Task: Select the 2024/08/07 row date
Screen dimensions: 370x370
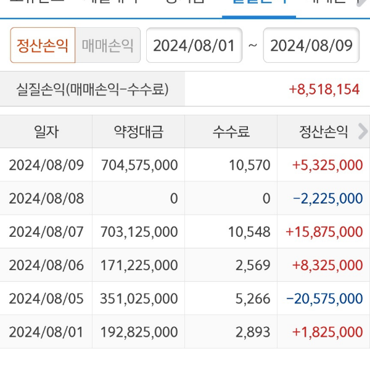Action: (x=46, y=232)
